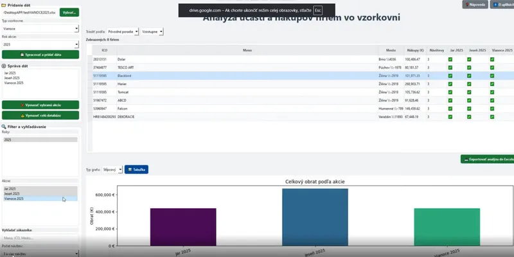Screen dimensions: 514x257
Task: Click ICO cell 37484877
Action: point(105,67)
